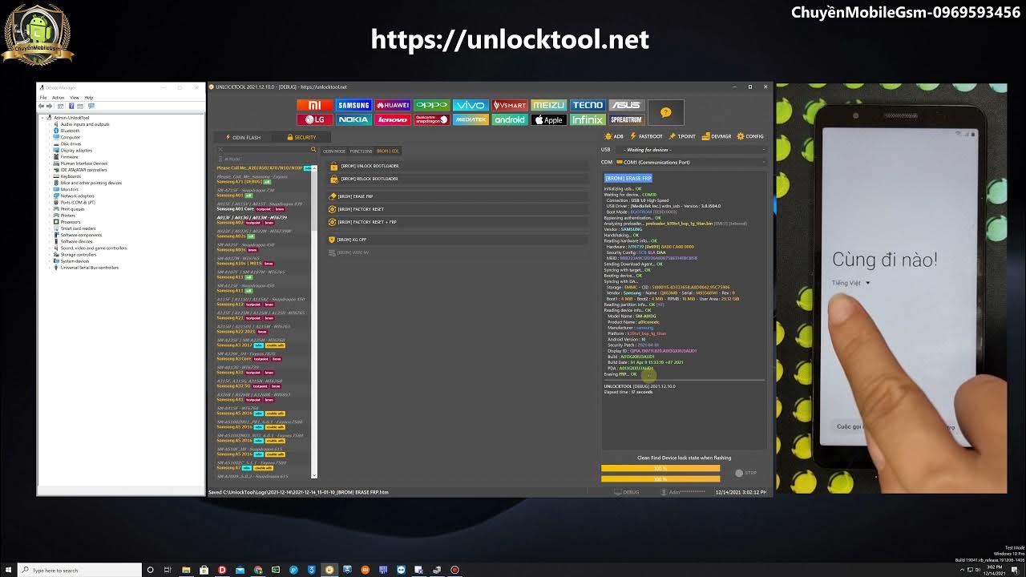Open the help question mark icon
Screen dimensions: 1026x577
665,113
